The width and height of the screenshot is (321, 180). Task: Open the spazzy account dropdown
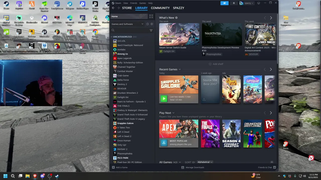tap(247, 3)
